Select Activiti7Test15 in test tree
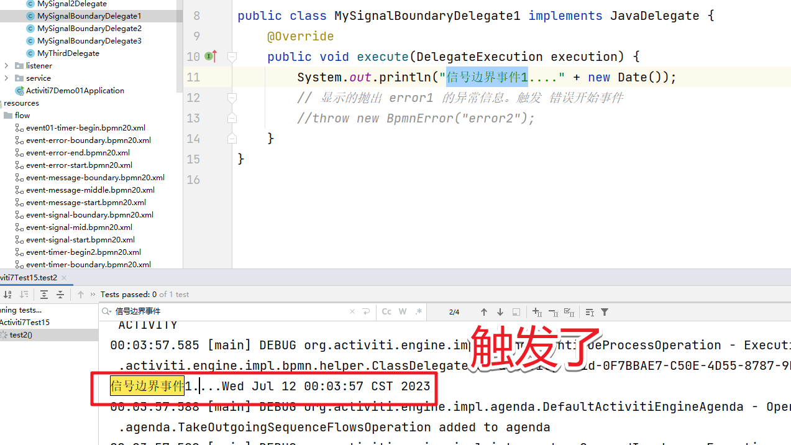The height and width of the screenshot is (445, 791). coord(25,323)
